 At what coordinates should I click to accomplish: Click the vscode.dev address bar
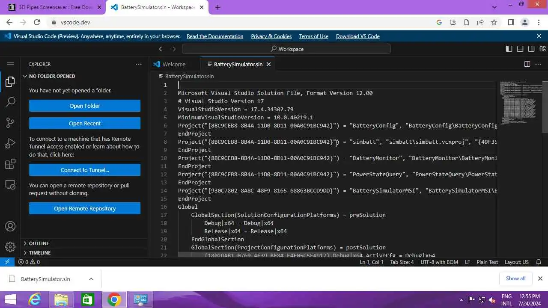click(x=240, y=22)
